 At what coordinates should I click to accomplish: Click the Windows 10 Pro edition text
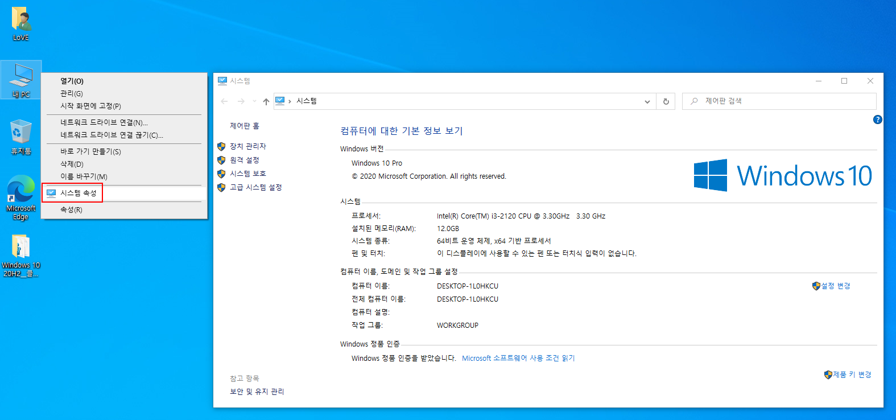(377, 163)
